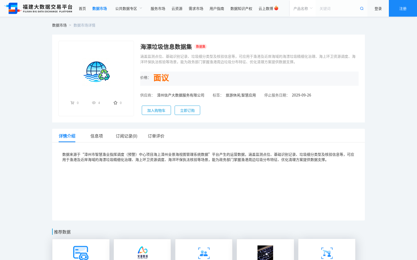Click 登录 link
Viewport: 417px width, 260px height.
coord(378,9)
